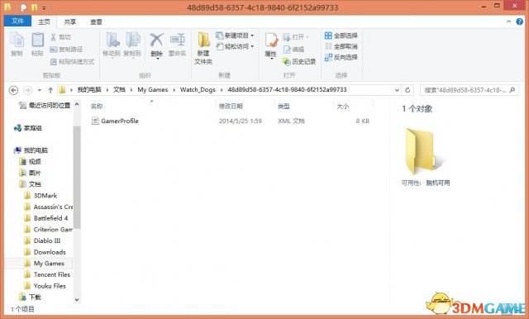
Task: Open the Assassin's Creed folder in sidebar
Action: [x=48, y=207]
